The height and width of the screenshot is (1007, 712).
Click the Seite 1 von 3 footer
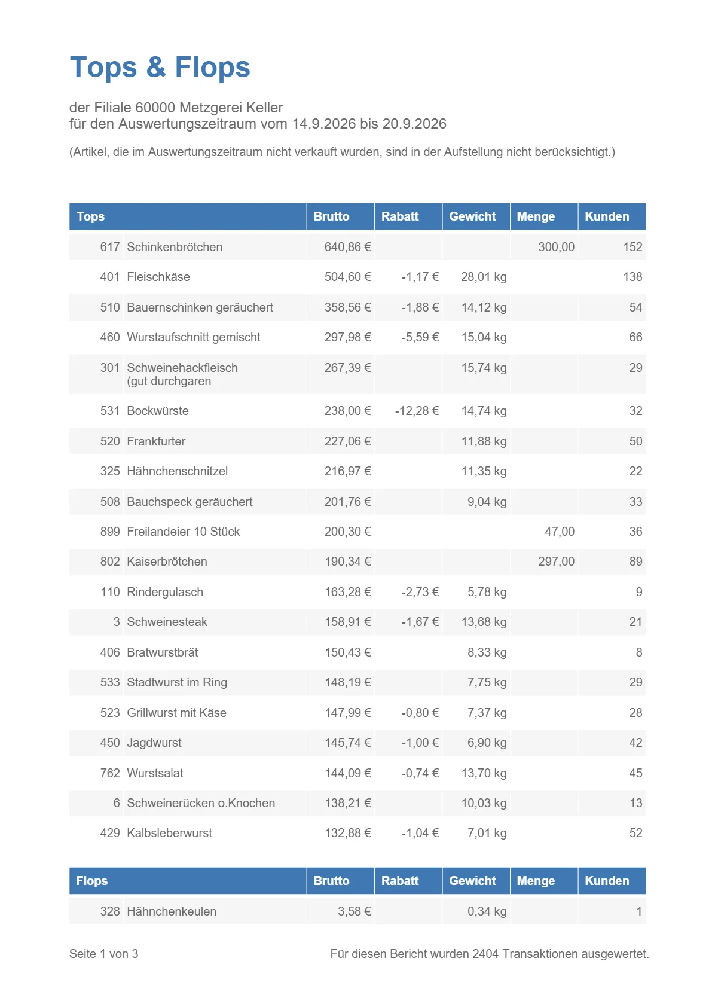coord(103,954)
